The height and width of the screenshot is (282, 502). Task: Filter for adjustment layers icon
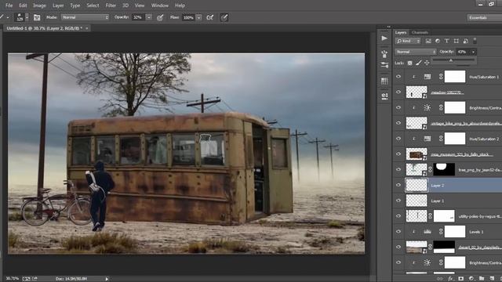click(x=438, y=41)
